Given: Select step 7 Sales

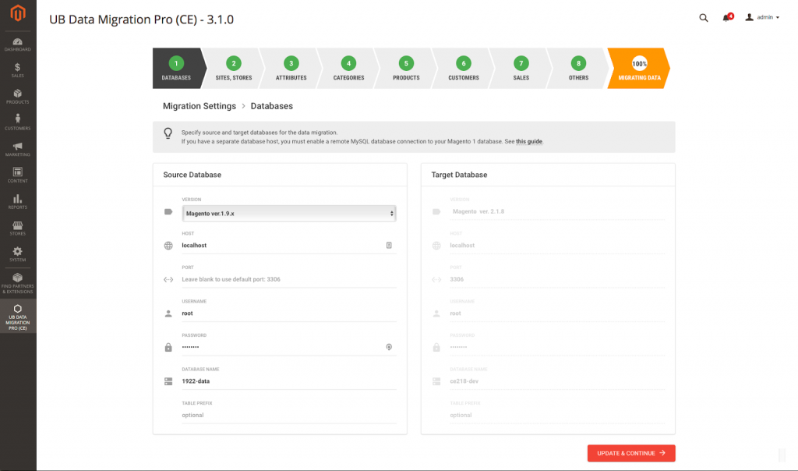Looking at the screenshot, I should (x=521, y=69).
